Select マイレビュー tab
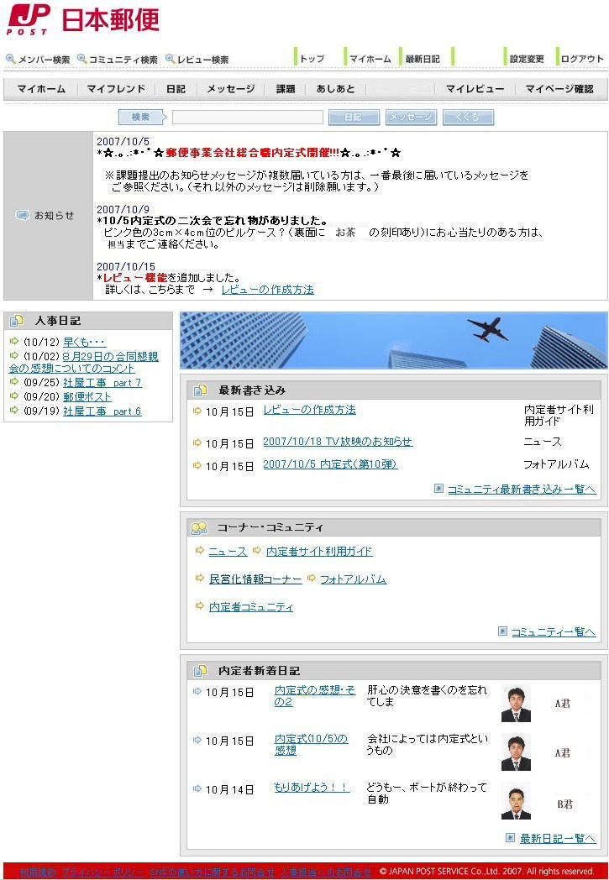The height and width of the screenshot is (880, 609). click(x=475, y=89)
